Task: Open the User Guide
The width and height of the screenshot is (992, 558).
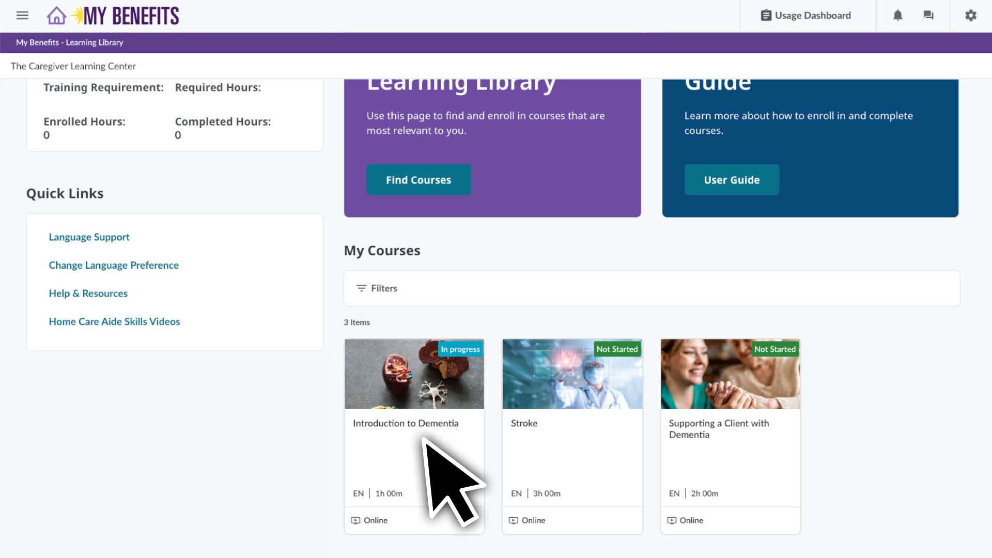Action: [x=732, y=179]
